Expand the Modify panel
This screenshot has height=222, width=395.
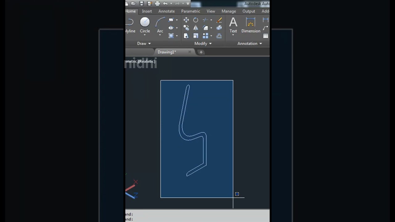pyautogui.click(x=203, y=43)
